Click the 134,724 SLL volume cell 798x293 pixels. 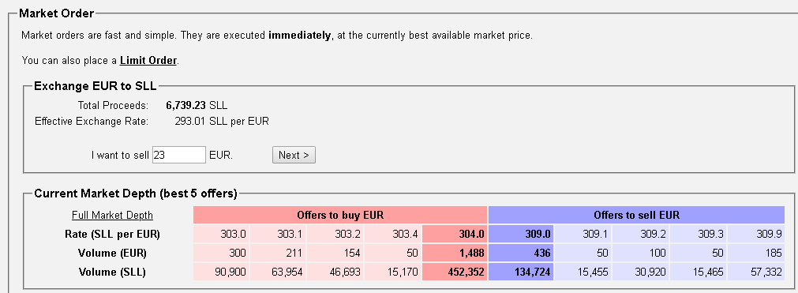pos(521,272)
